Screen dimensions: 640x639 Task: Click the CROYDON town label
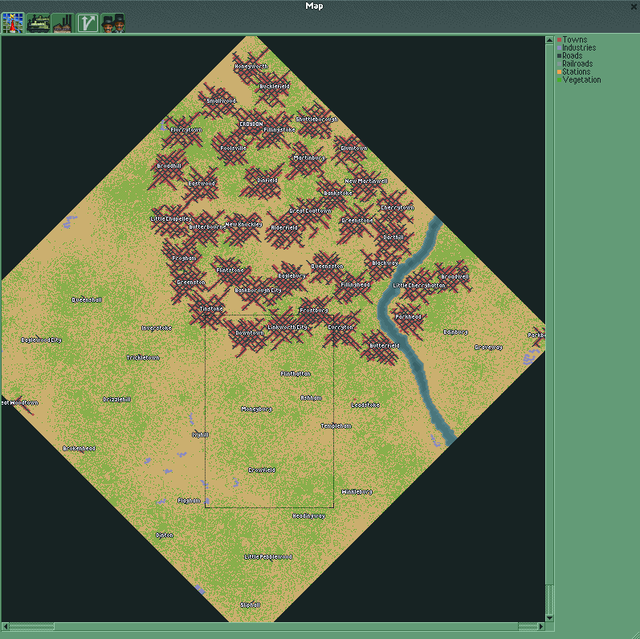(251, 124)
